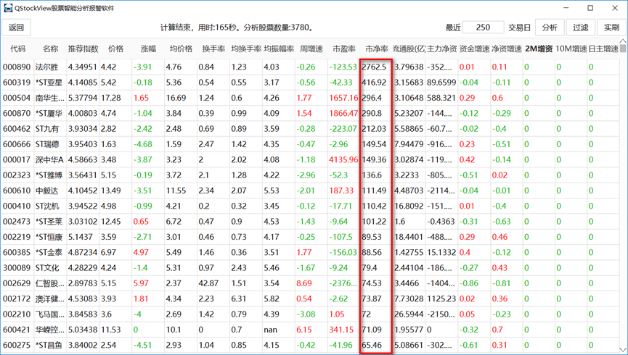Sort by 推荐指数 column header

click(83, 49)
